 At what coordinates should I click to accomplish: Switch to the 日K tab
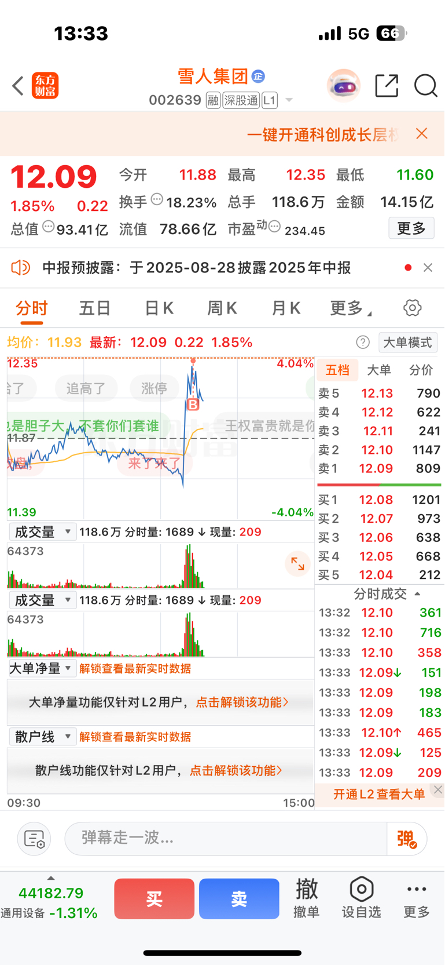click(159, 308)
